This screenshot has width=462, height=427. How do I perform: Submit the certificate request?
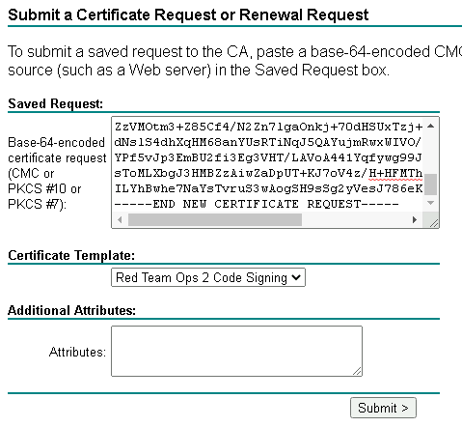(383, 408)
